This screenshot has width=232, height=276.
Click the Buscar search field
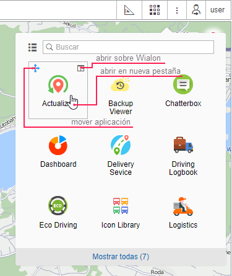pyautogui.click(x=128, y=47)
